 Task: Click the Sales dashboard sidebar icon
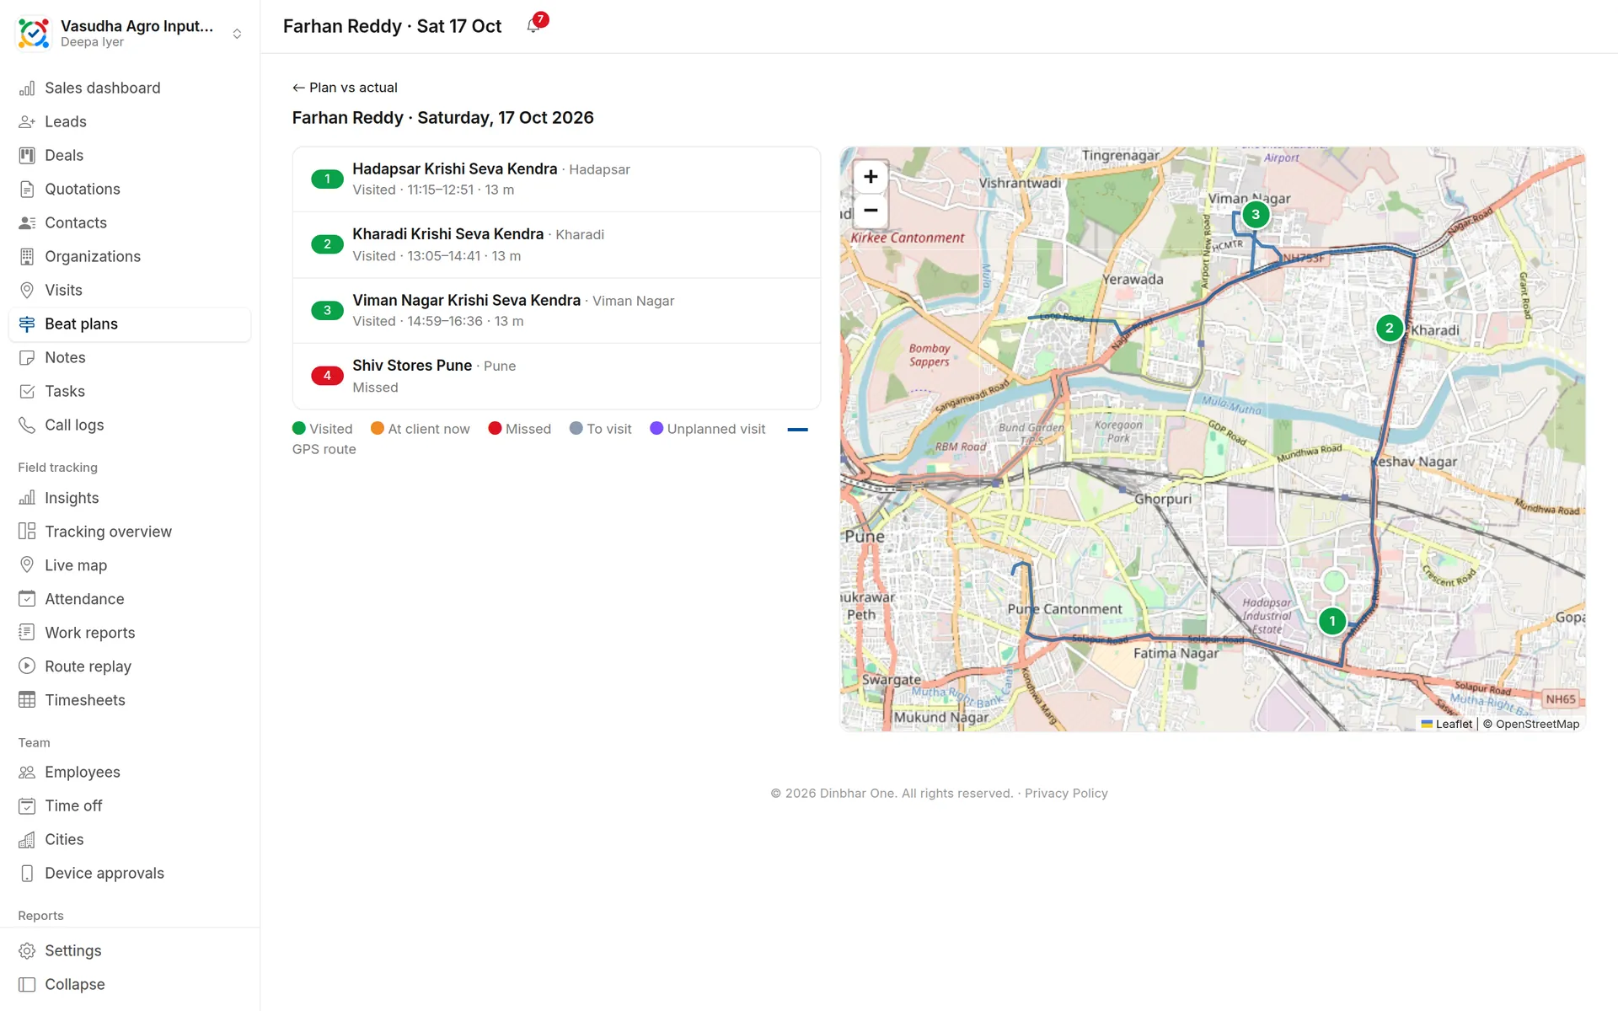(27, 88)
